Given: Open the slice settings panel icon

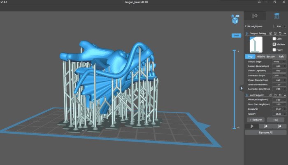Looking at the screenshot, I should click(x=255, y=16).
